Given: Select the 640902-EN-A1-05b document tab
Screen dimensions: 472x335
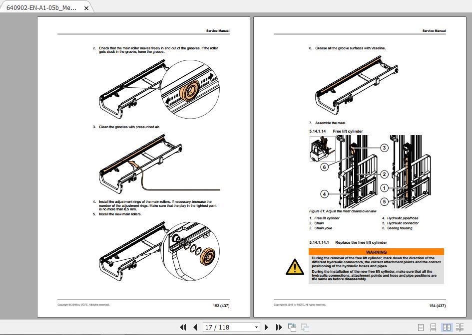Looking at the screenshot, I should pos(42,8).
